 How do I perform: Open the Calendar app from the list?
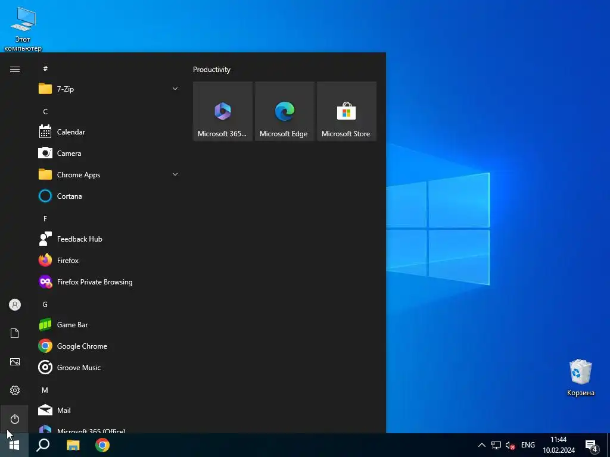point(109,132)
